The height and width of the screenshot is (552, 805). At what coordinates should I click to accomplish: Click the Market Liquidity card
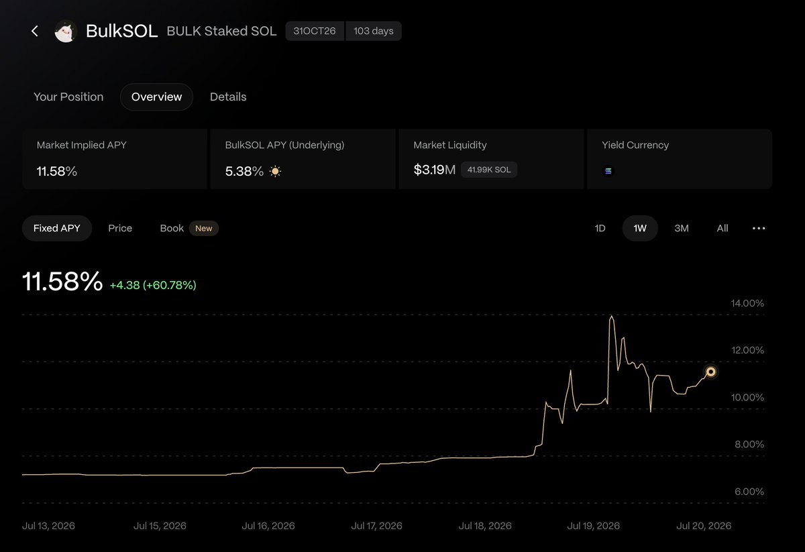pos(491,159)
